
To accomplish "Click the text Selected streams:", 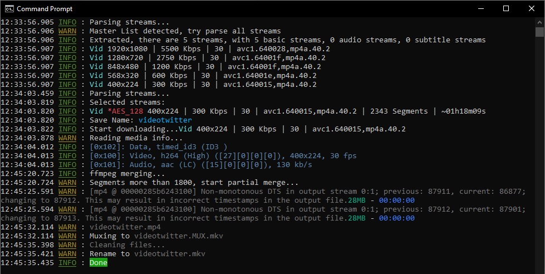I will pos(127,102).
